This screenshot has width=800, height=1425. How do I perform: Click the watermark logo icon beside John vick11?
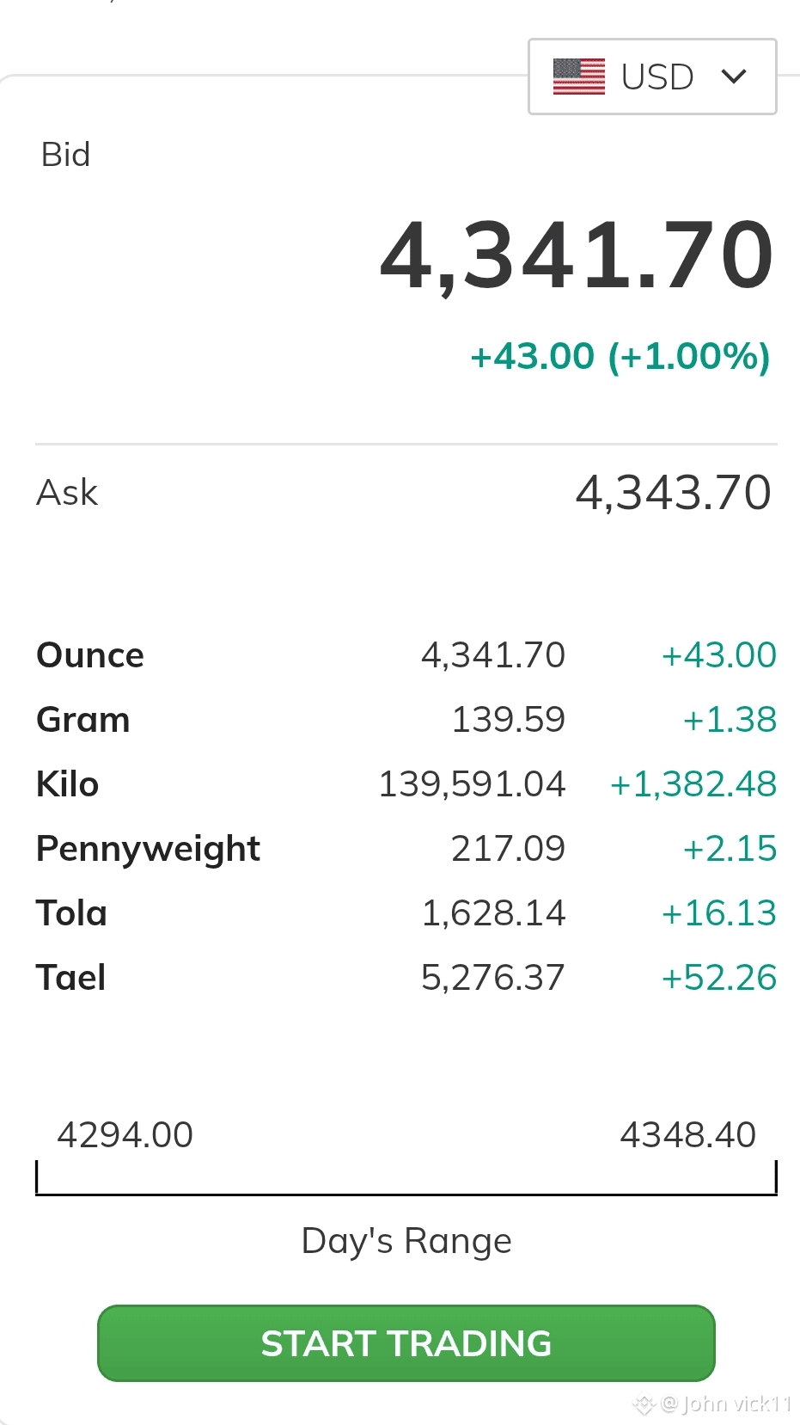click(x=644, y=1404)
